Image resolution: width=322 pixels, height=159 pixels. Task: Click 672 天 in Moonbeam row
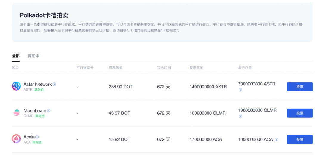coord(164,113)
